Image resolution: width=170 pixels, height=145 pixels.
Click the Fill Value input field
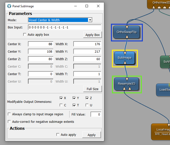(96, 114)
